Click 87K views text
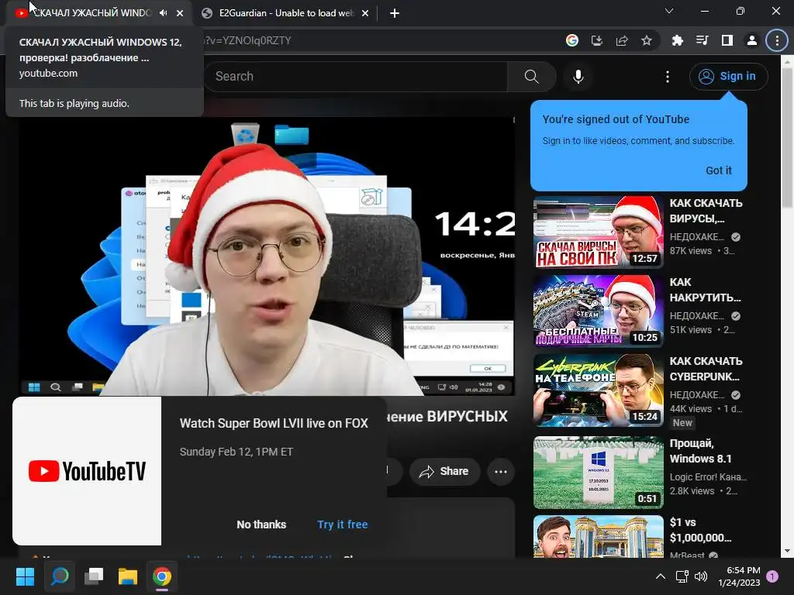The height and width of the screenshot is (595, 794). pyautogui.click(x=691, y=251)
